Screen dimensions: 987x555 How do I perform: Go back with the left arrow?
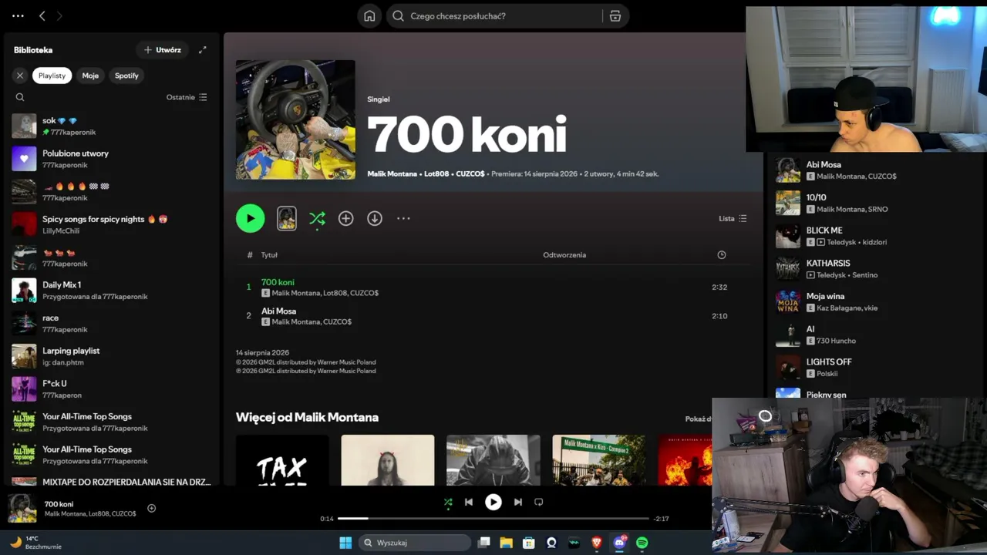pyautogui.click(x=42, y=15)
